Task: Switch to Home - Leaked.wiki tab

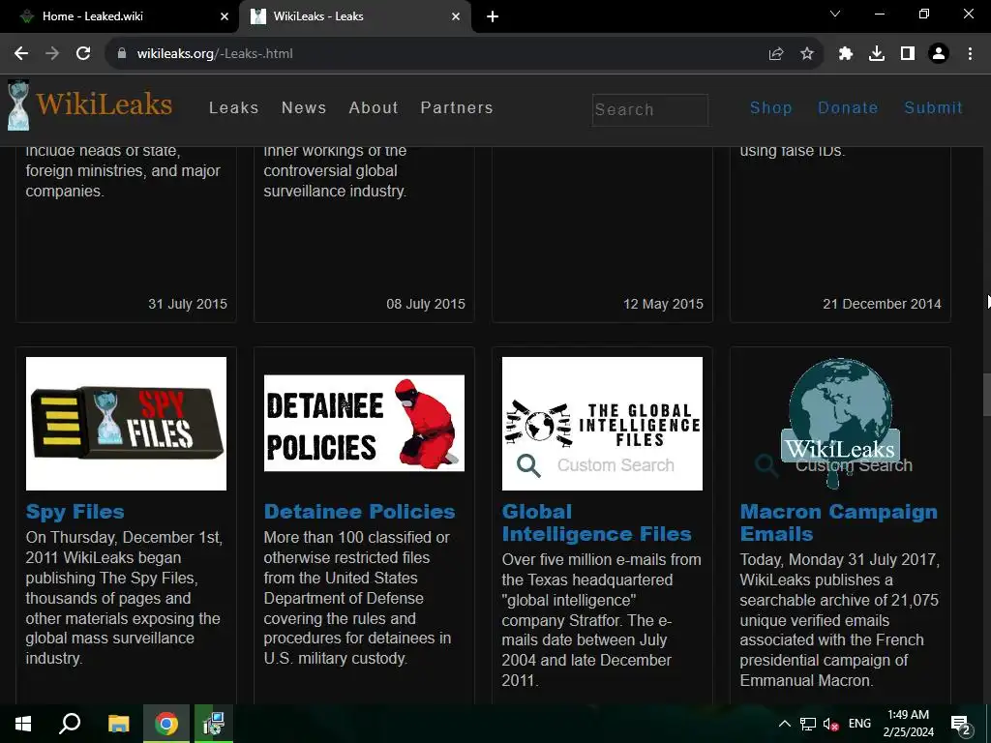Action: coord(120,16)
